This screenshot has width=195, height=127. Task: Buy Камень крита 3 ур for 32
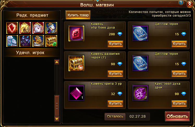[x=115, y=104]
